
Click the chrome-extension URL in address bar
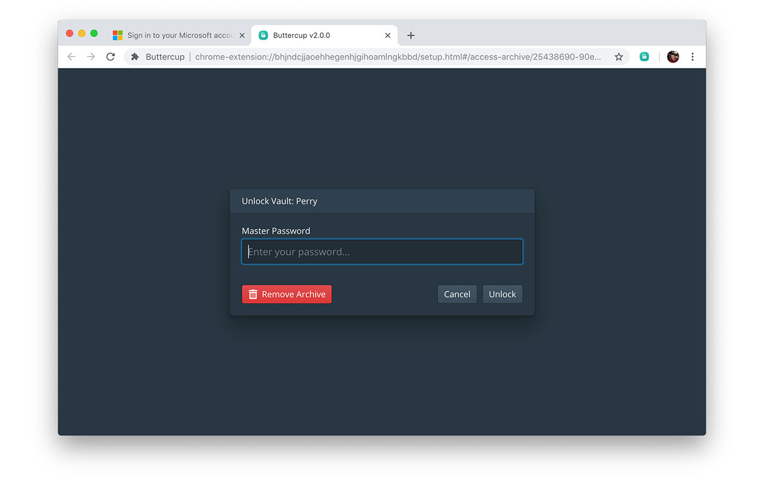pyautogui.click(x=398, y=57)
